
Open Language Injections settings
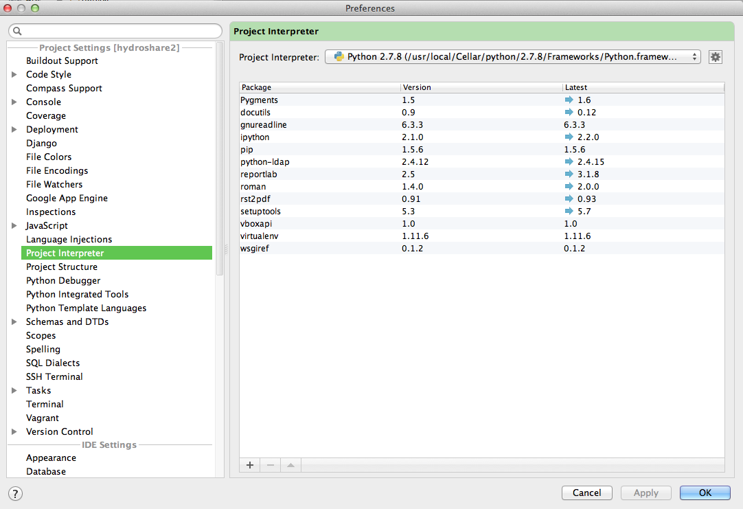click(69, 239)
